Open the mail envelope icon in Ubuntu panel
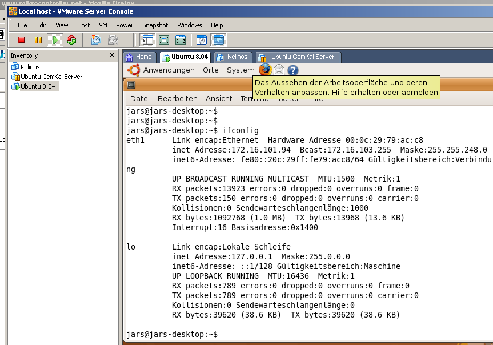Viewport: 493px width, 345px height. (x=279, y=70)
